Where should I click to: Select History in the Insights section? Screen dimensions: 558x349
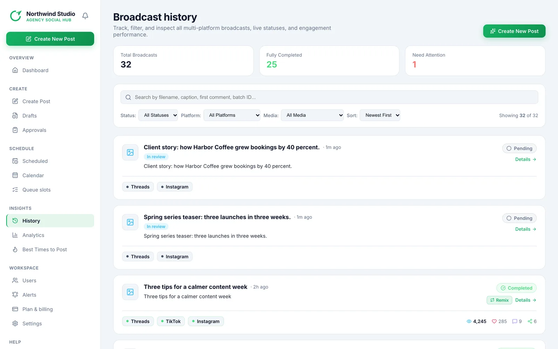(x=50, y=221)
